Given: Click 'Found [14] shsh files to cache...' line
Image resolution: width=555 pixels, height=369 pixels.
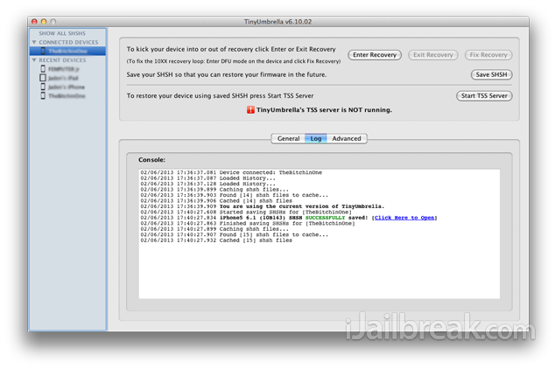Looking at the screenshot, I should pyautogui.click(x=235, y=195).
